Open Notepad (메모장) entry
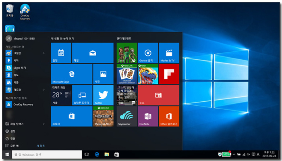The image size is (282, 161). tap(25, 90)
